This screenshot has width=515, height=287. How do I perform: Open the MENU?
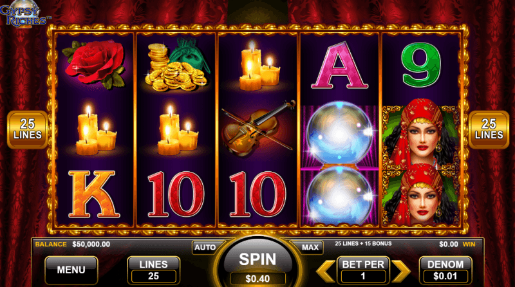[x=71, y=270]
